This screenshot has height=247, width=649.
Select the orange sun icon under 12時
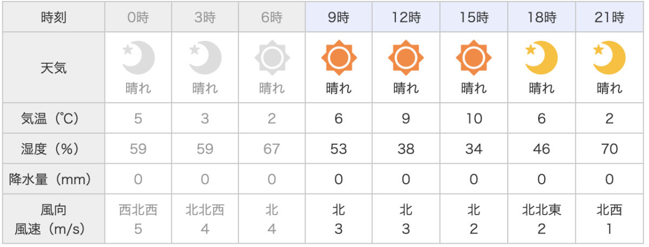406,57
